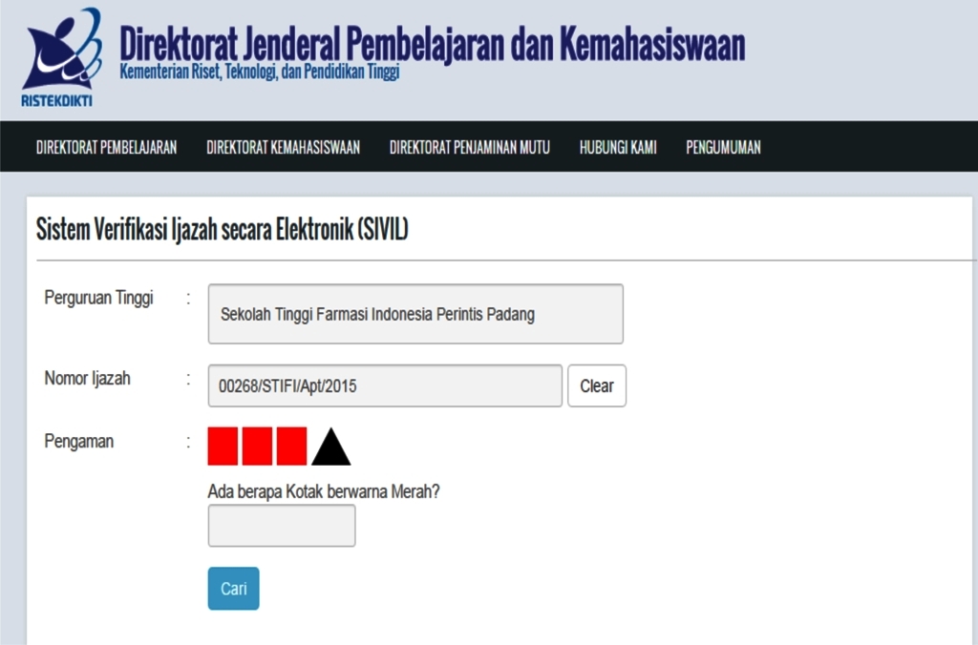Click the Sistem Verifikasi Ijazah heading
This screenshot has width=978, height=645.
pyautogui.click(x=222, y=229)
